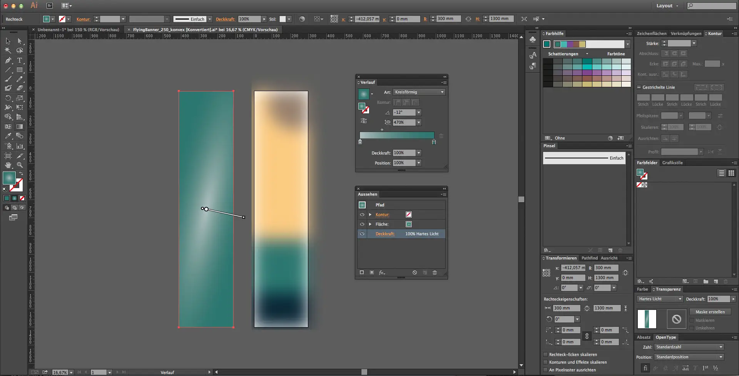Select the Pen tool

click(8, 60)
